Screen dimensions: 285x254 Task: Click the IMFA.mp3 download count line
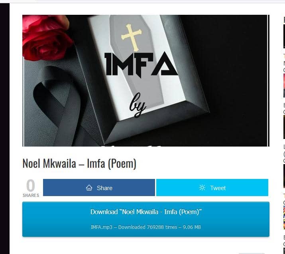(146, 227)
